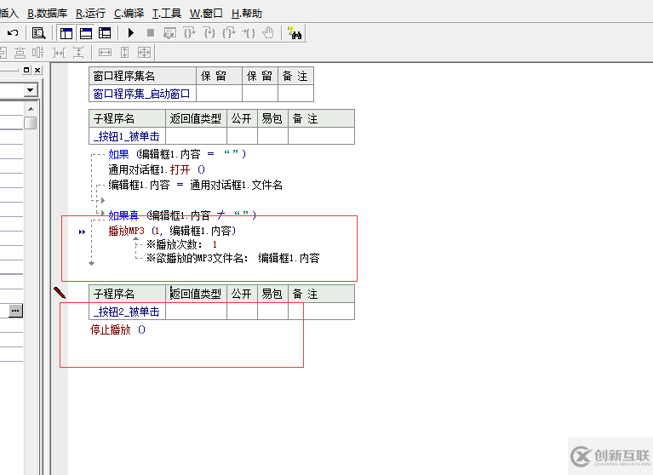
Task: Click the 停止播放 () code line
Action: [x=117, y=329]
